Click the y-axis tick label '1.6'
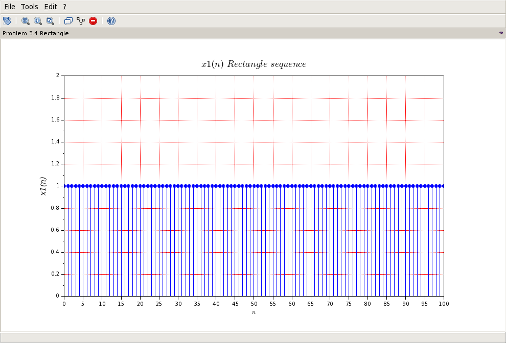This screenshot has height=343, width=506. [x=56, y=119]
